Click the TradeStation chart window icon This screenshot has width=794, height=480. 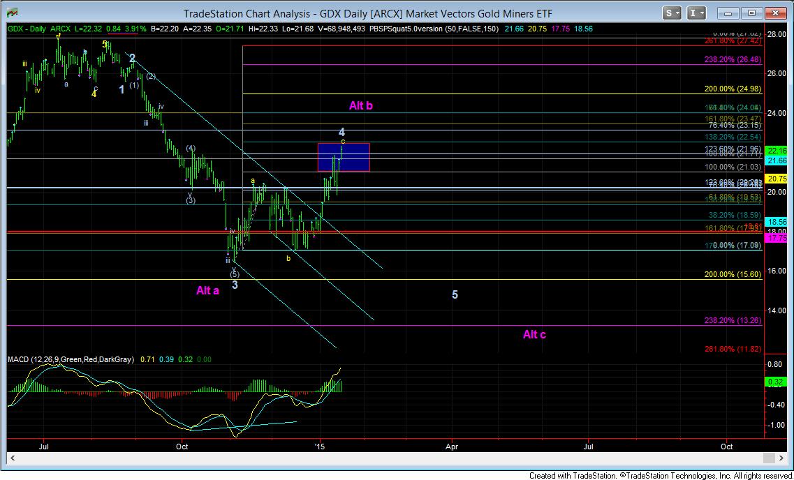coord(12,13)
